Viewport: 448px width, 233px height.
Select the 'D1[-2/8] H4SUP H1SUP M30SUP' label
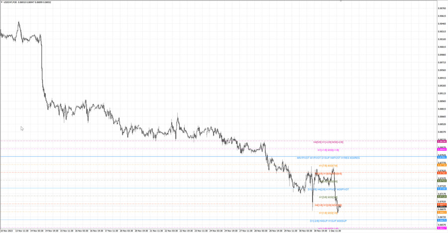click(x=328, y=221)
